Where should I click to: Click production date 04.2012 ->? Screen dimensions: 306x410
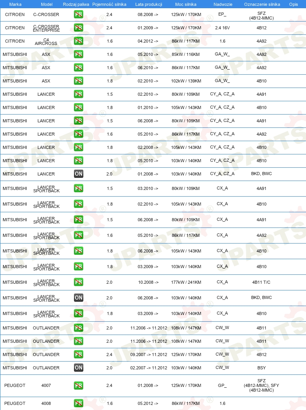click(148, 41)
